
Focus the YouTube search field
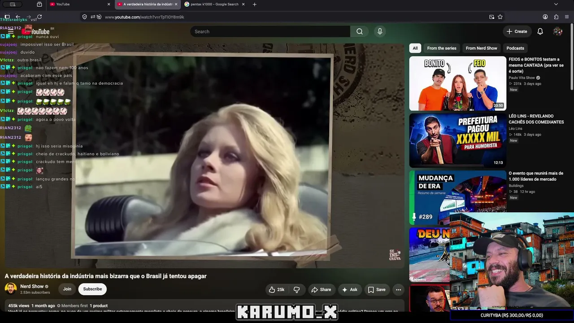click(x=270, y=31)
